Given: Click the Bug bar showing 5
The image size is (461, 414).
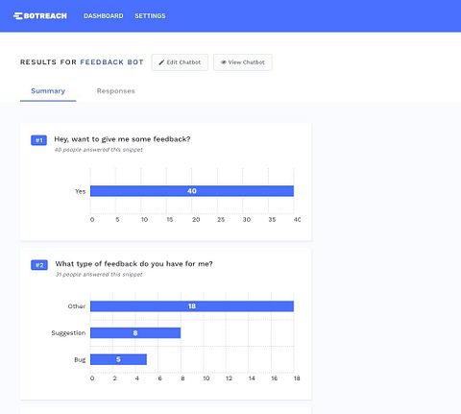Looking at the screenshot, I should click(118, 359).
